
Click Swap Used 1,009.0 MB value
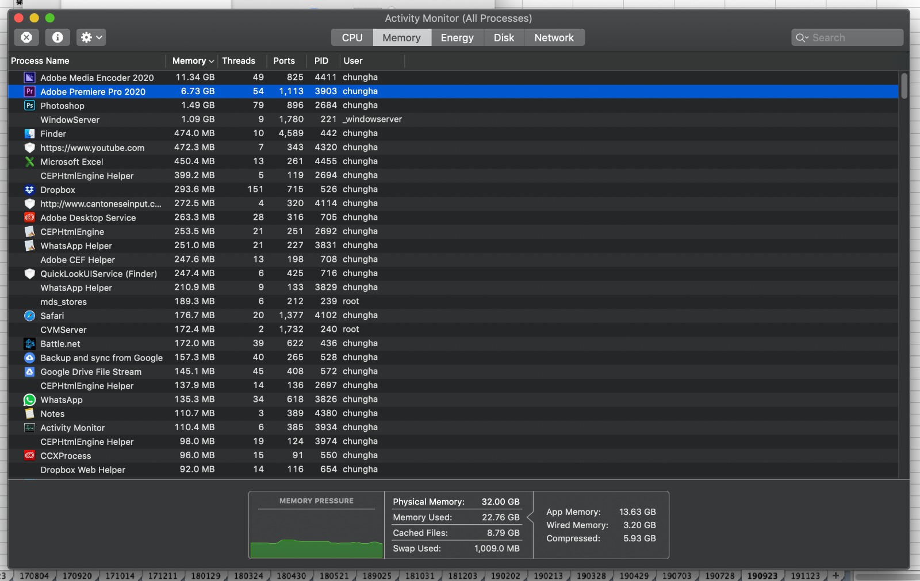click(497, 548)
